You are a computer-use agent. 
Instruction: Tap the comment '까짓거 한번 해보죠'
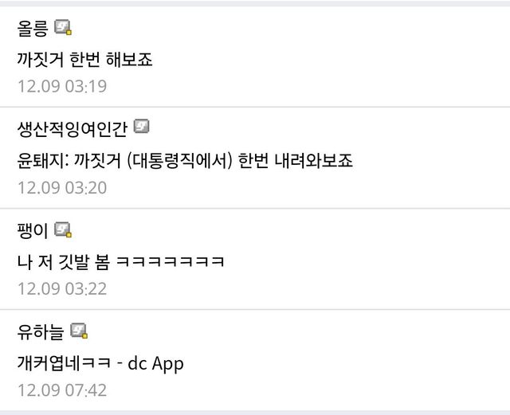[84, 60]
